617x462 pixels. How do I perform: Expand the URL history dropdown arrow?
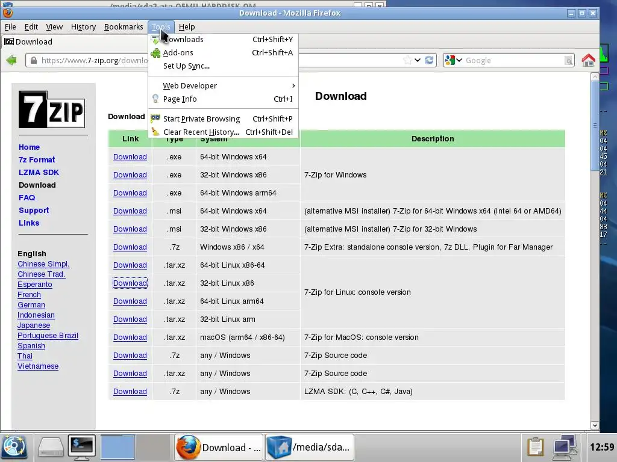[x=418, y=60]
